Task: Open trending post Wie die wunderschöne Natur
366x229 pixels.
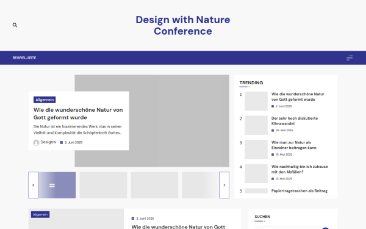Action: click(298, 96)
